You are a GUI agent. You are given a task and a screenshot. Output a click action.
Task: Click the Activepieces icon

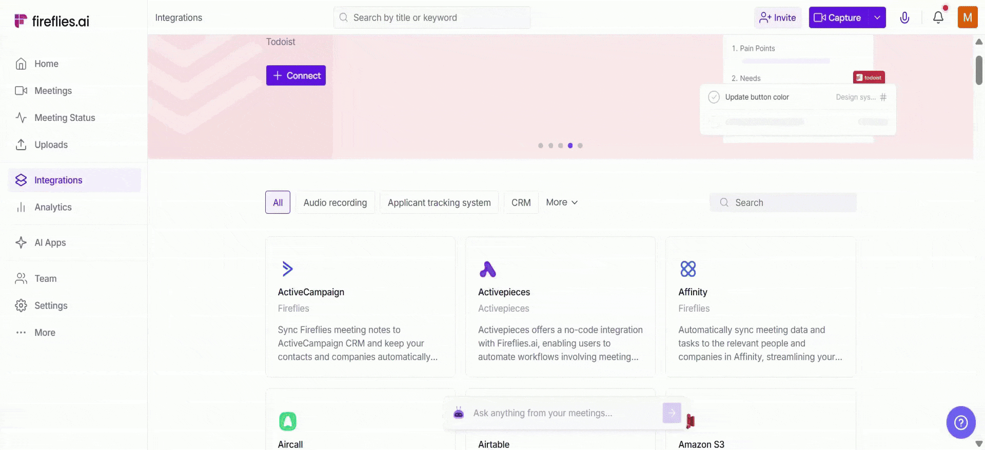point(487,269)
